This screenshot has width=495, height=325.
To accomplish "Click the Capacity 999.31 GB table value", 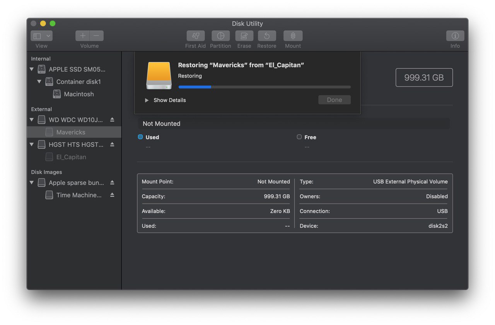I will point(277,196).
